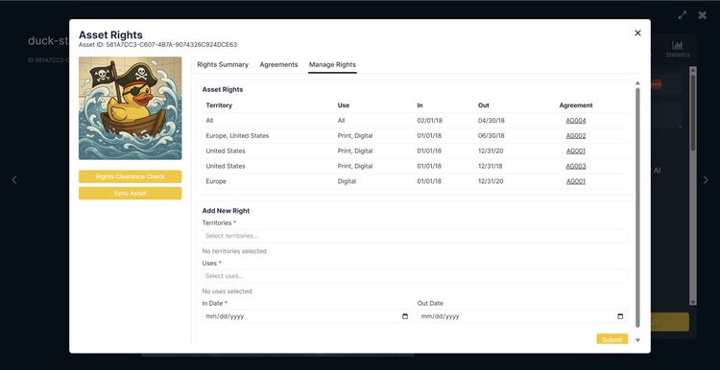Click the Territory column header
Viewport: 720px width, 370px height.
219,105
